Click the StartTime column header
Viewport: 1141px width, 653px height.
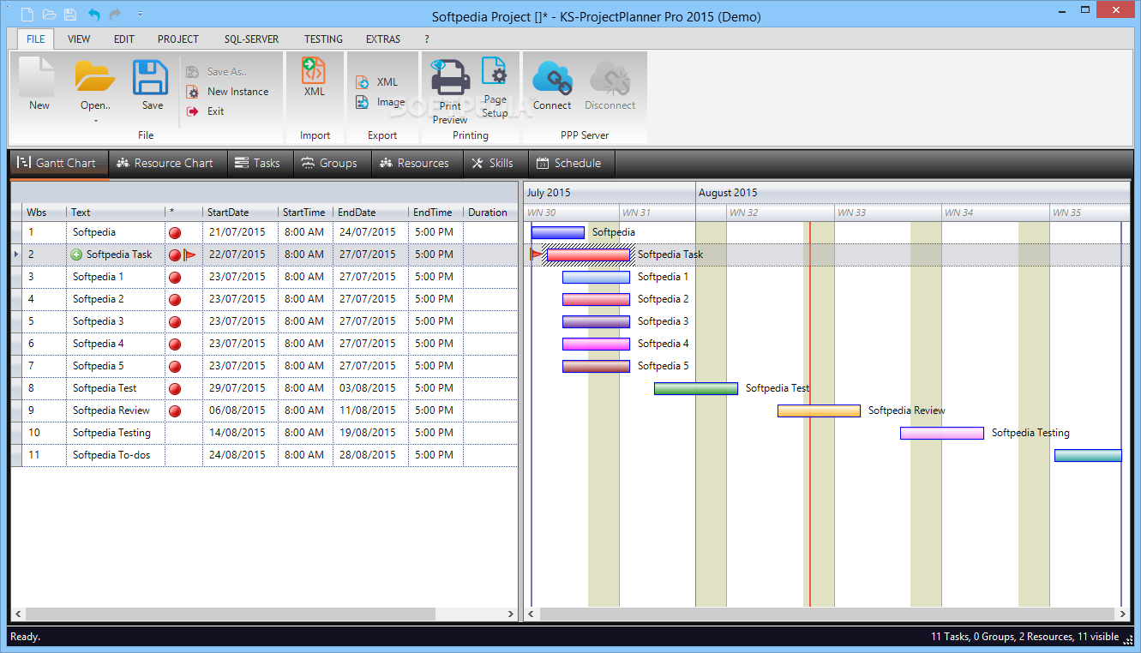pos(305,213)
